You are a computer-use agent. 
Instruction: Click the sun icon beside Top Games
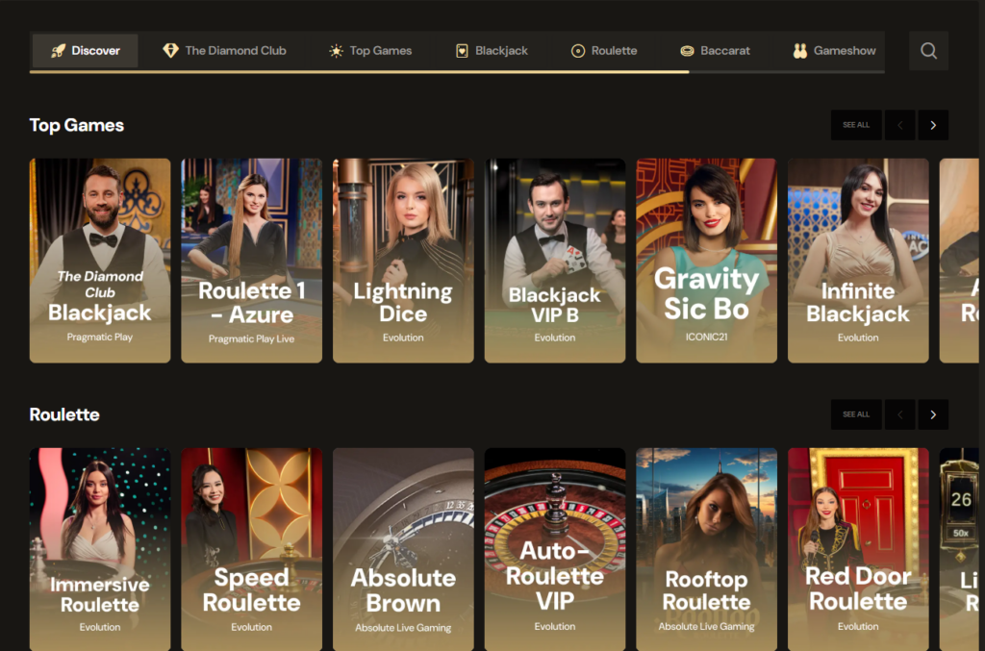(x=336, y=50)
